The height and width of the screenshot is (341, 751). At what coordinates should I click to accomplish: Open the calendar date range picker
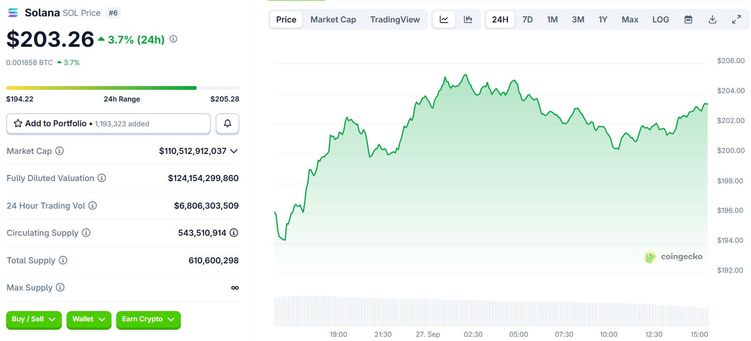click(x=688, y=20)
